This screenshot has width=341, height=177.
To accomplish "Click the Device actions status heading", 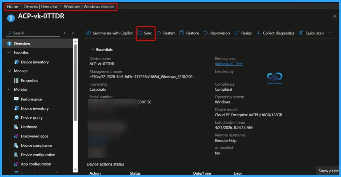I will [x=105, y=164].
